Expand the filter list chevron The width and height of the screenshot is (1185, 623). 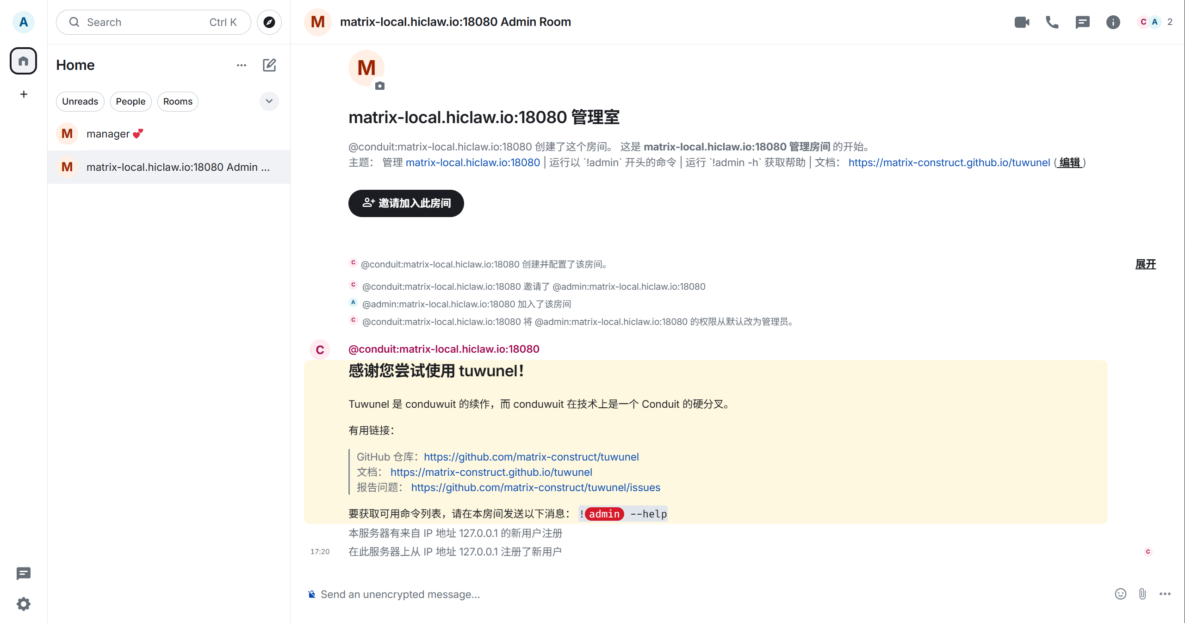269,101
